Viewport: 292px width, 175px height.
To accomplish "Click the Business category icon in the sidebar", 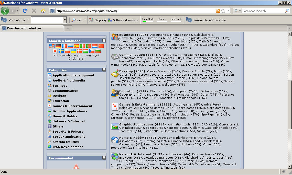I will [x=50, y=86].
